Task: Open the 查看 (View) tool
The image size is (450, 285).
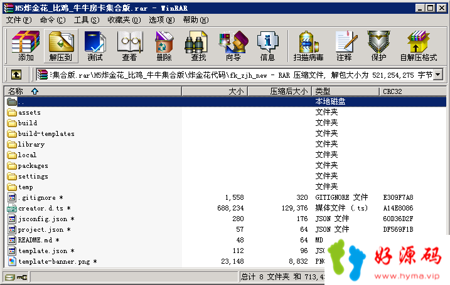Action: (130, 46)
